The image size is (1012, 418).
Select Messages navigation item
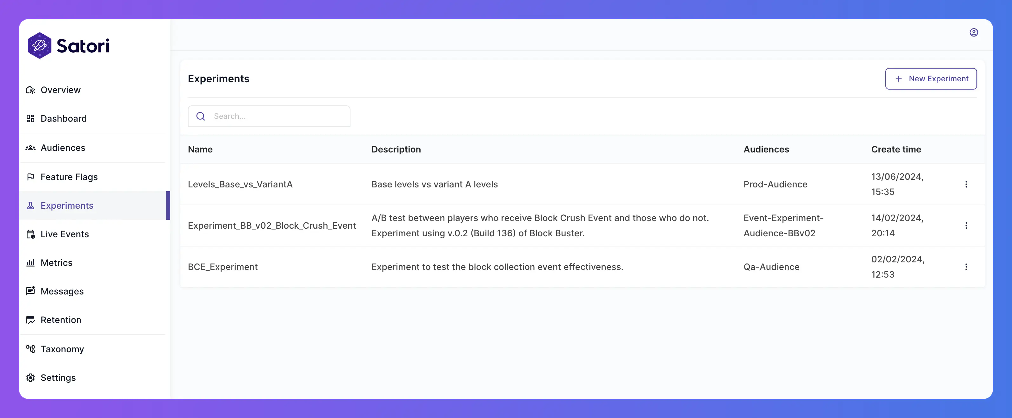pyautogui.click(x=62, y=291)
